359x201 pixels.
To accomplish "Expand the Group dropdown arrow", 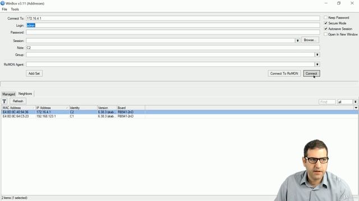I will (317, 55).
